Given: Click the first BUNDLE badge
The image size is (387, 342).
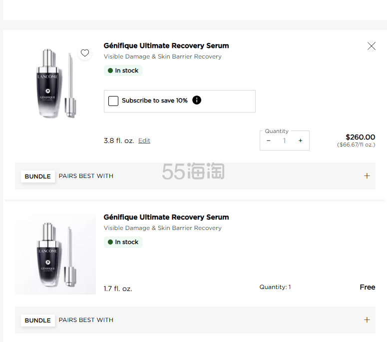Looking at the screenshot, I should (x=38, y=176).
